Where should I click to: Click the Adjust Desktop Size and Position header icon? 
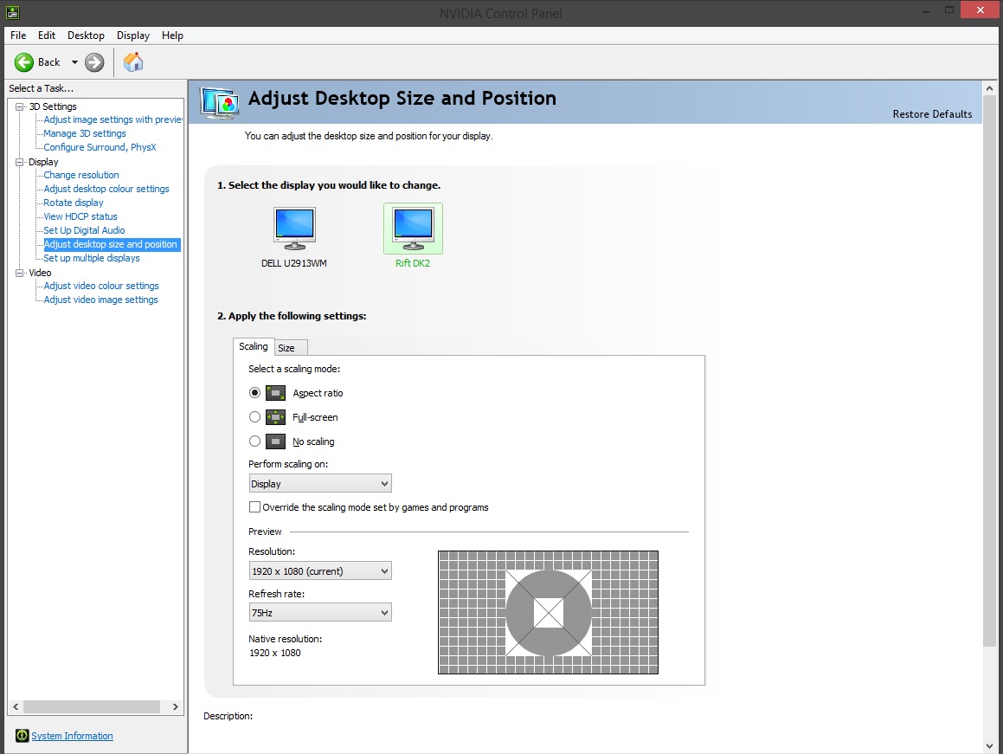(x=220, y=102)
